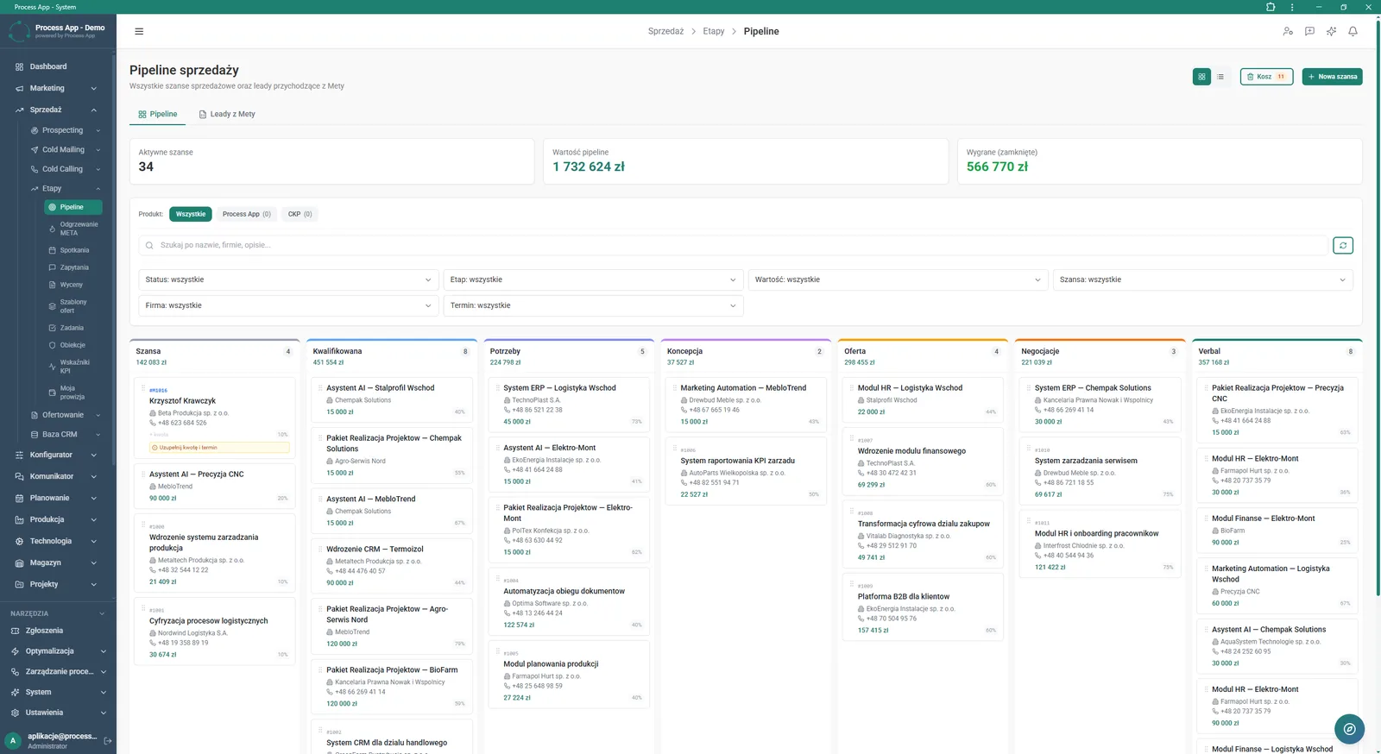Open the Etap: wszystkie dropdown
The image size is (1381, 754).
[593, 280]
